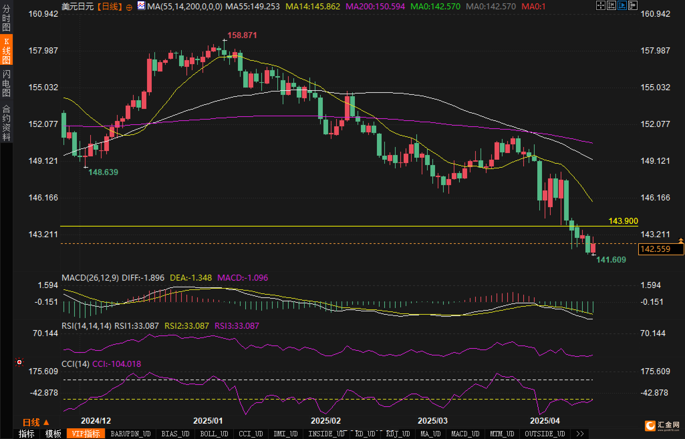Click the red sun marker icon near CCI
Image resolution: width=685 pixels, height=439 pixels.
(x=19, y=362)
